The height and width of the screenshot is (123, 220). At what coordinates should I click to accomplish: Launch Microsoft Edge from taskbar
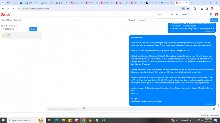(56, 120)
